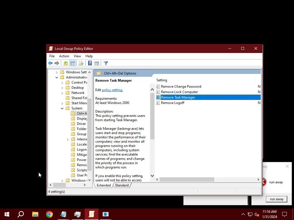
Task: Collapse the System tree node
Action: point(62,108)
